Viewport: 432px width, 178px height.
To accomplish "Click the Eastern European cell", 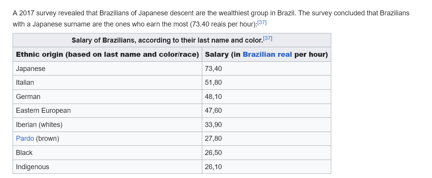I will point(43,110).
